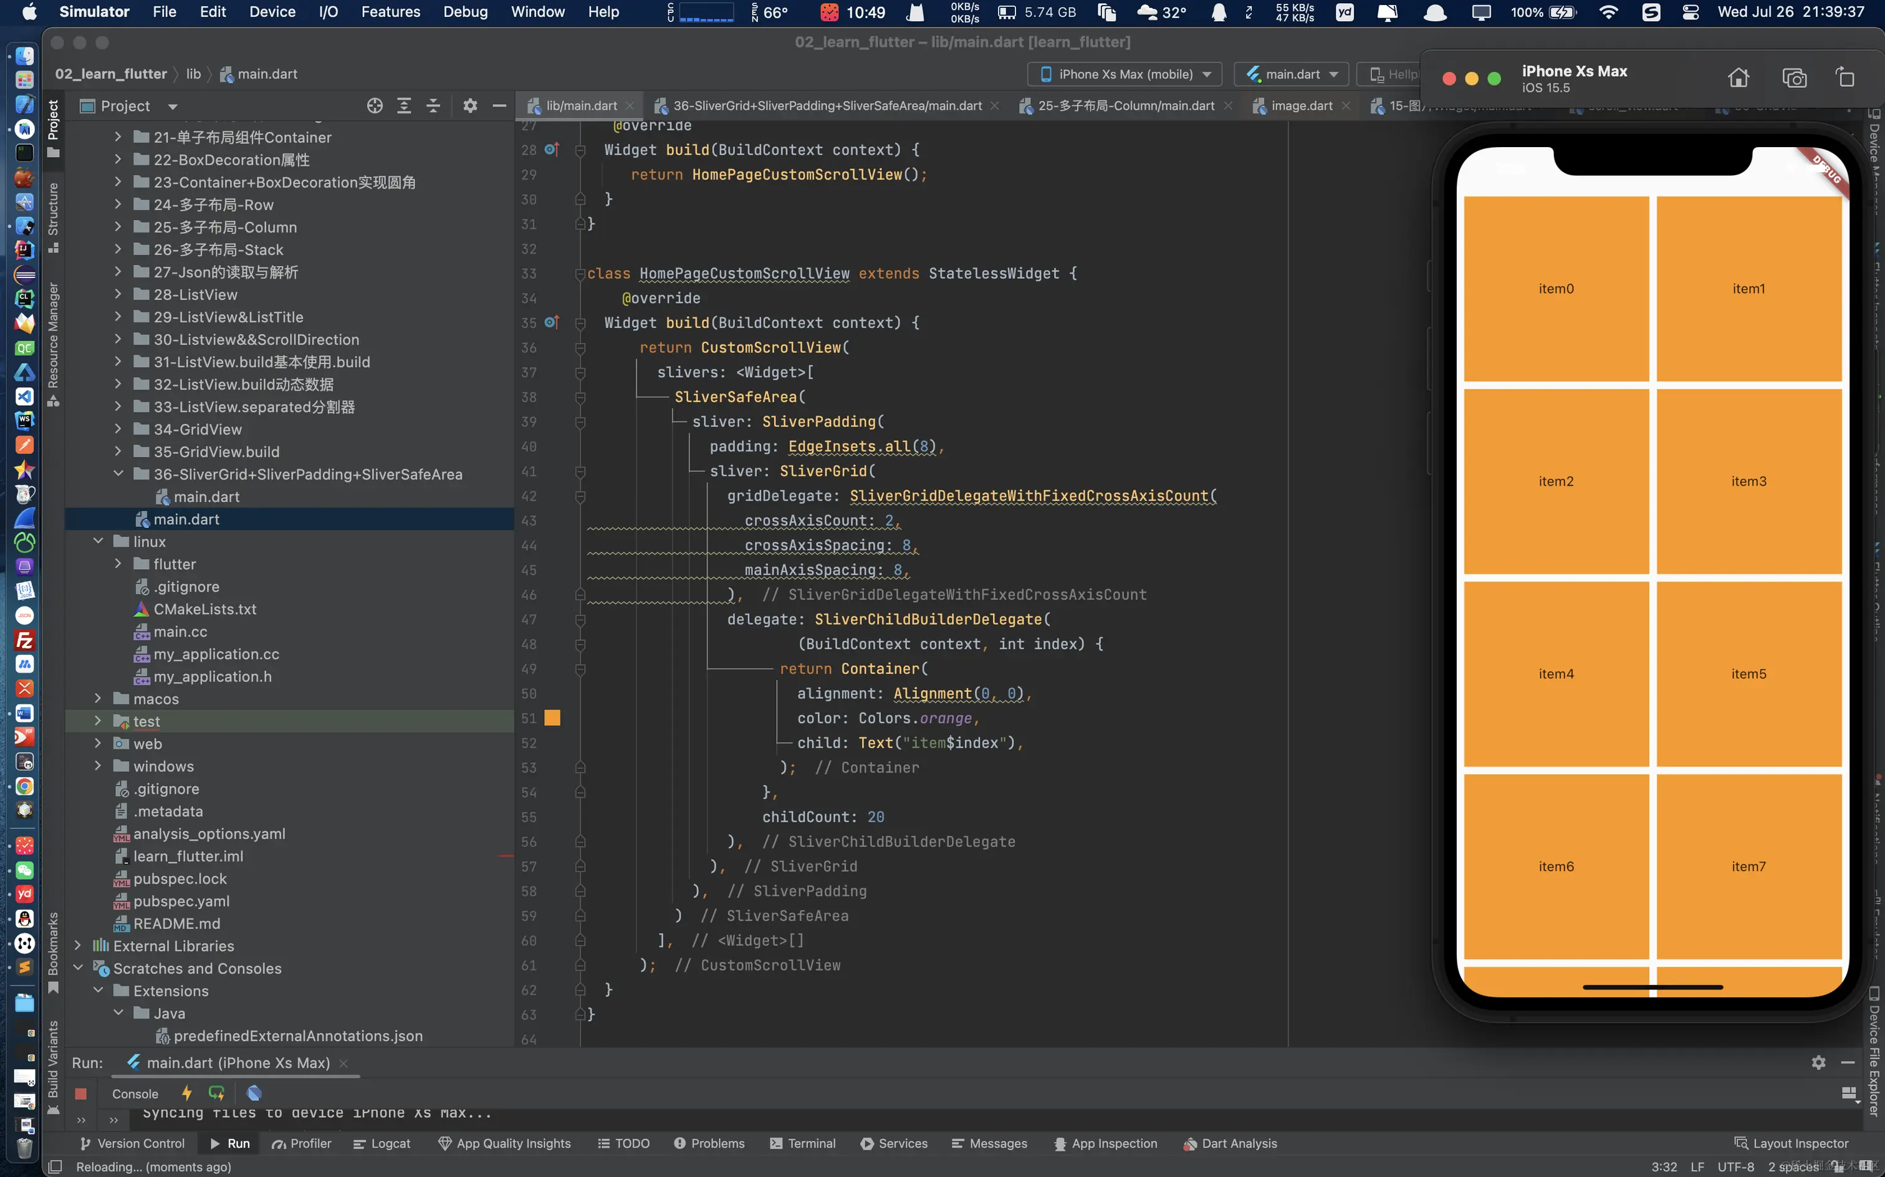Open Layout Inspector button
Image resolution: width=1885 pixels, height=1177 pixels.
(1791, 1143)
